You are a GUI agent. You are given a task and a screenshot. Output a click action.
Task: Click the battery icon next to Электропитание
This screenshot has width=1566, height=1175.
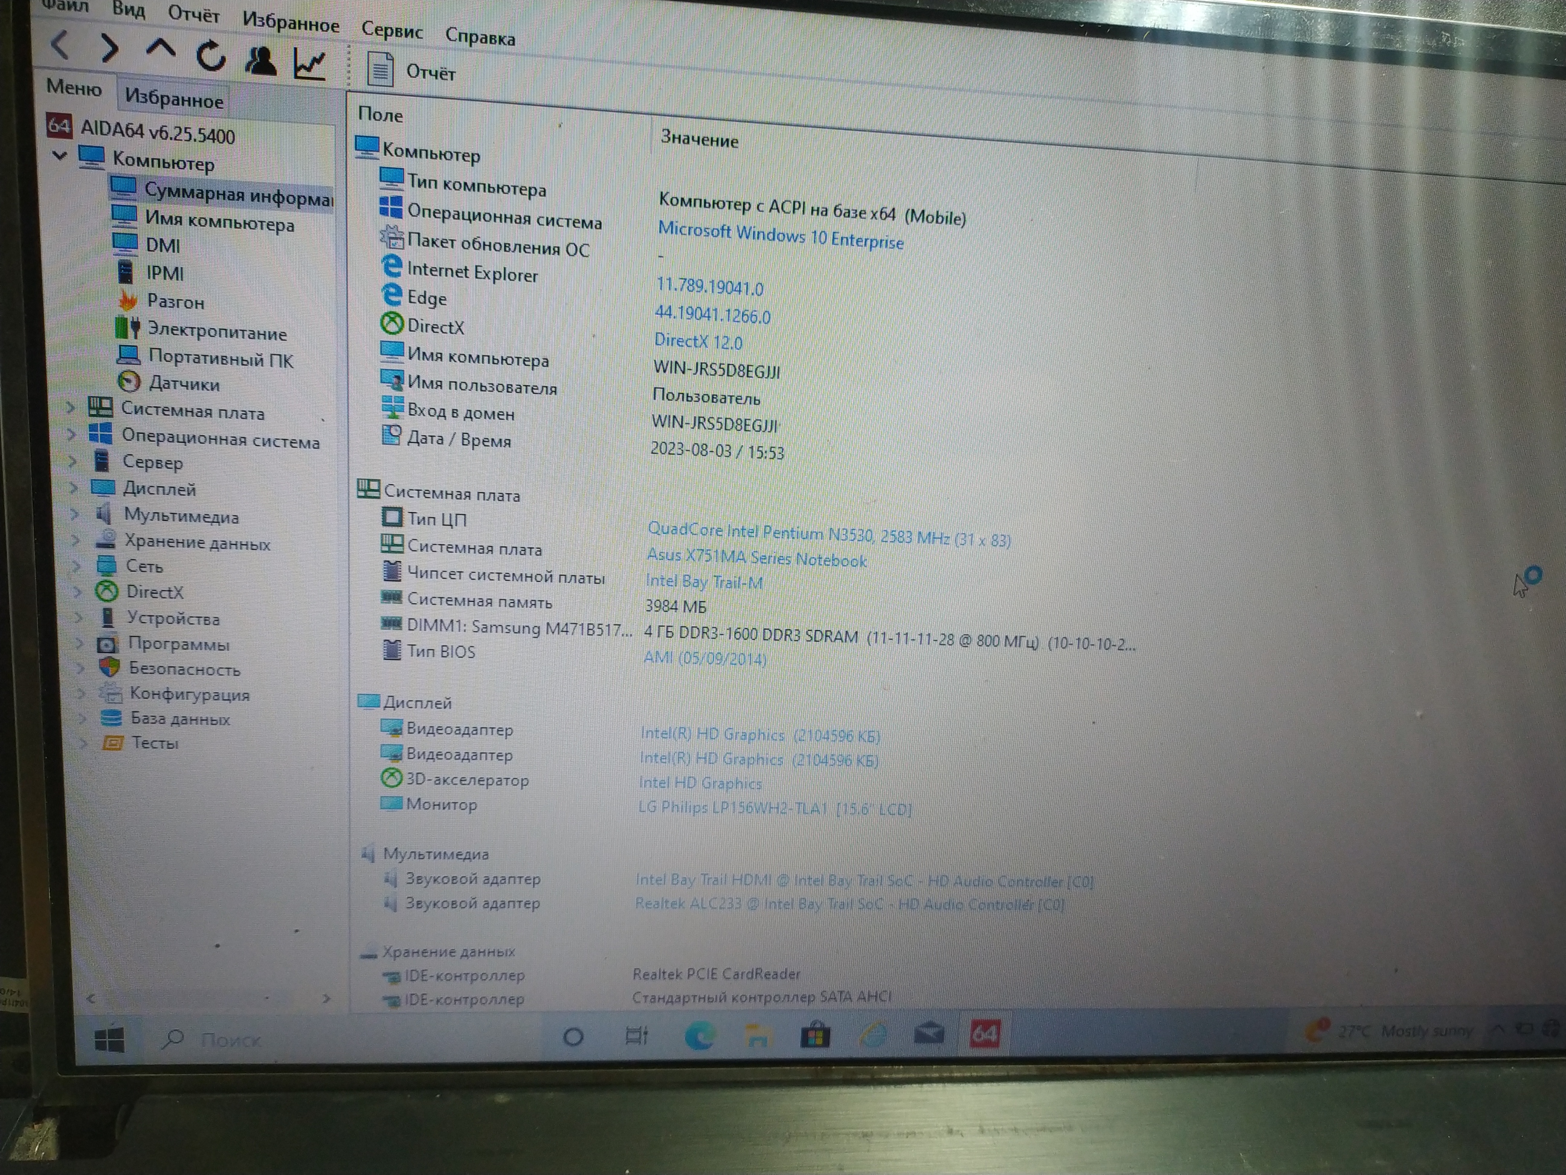pos(128,328)
